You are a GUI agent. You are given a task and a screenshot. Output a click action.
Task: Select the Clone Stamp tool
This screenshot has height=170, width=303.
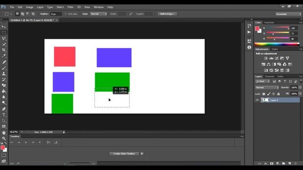[4, 74]
